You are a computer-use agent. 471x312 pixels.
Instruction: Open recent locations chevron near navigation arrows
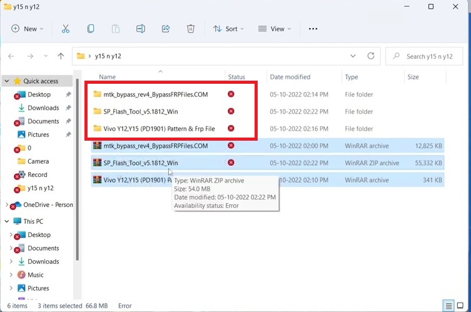(46, 56)
